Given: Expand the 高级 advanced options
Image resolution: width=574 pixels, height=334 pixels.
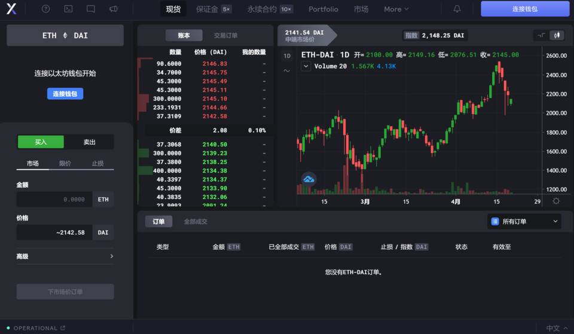Looking at the screenshot, I should pos(65,256).
